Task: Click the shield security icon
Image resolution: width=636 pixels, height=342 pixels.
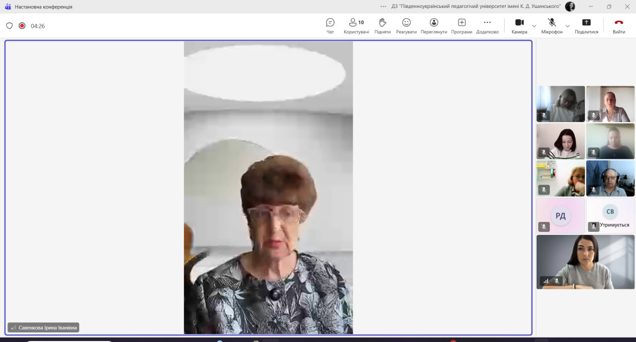Action: (9, 26)
